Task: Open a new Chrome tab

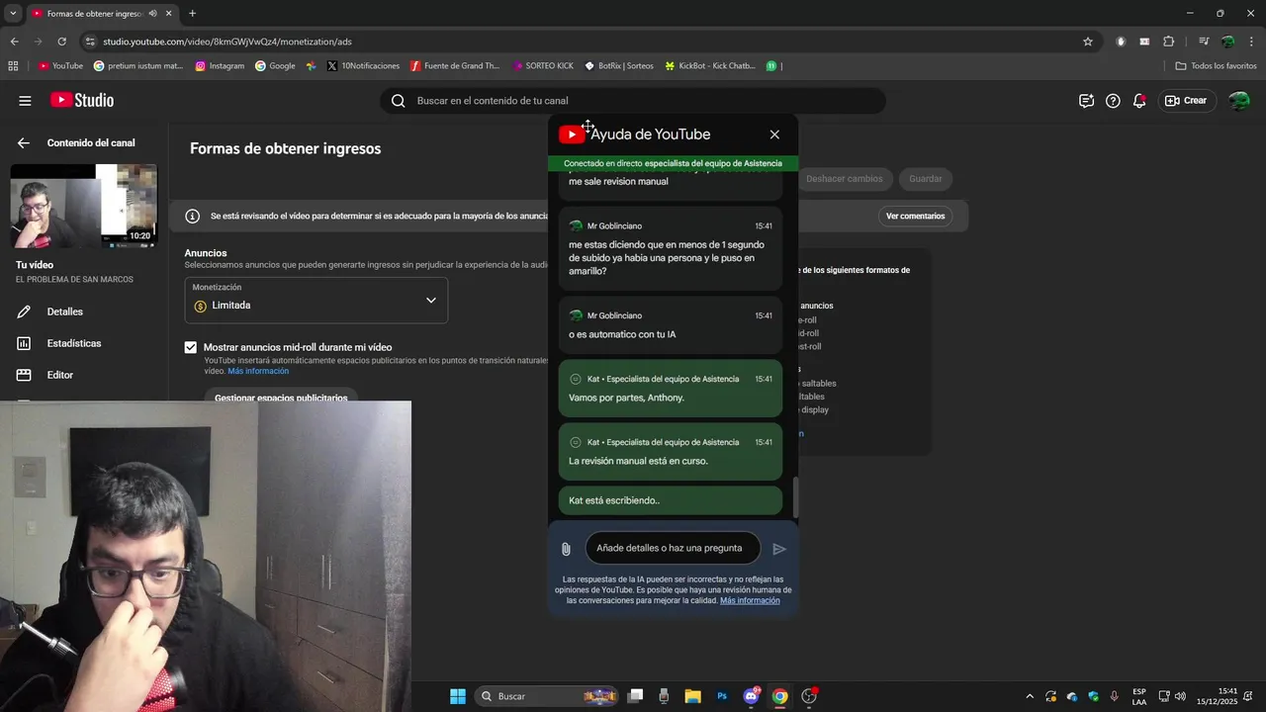Action: tap(192, 14)
